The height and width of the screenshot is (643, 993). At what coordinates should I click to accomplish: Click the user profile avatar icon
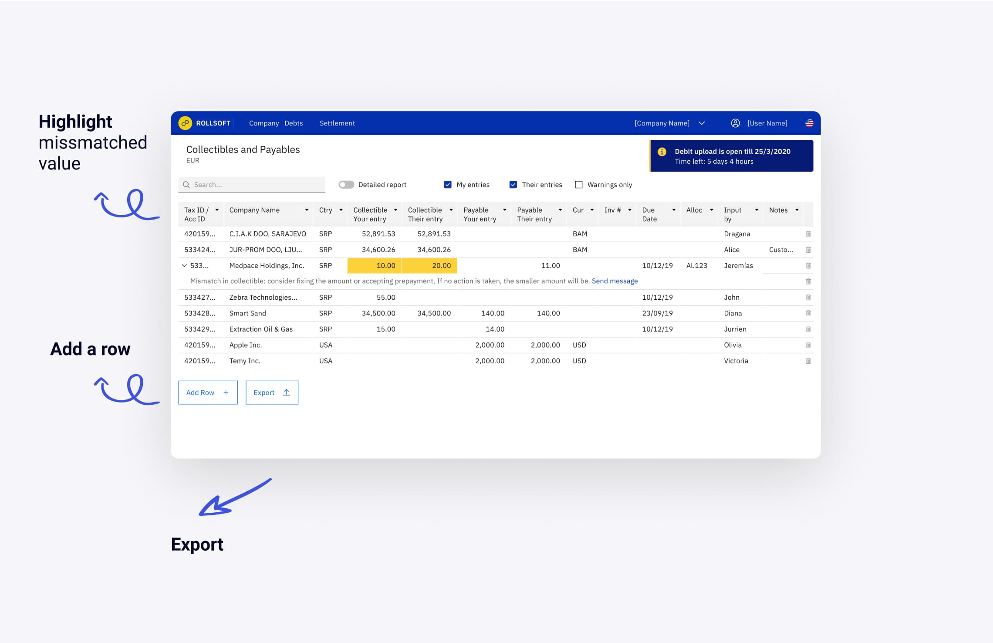point(735,123)
